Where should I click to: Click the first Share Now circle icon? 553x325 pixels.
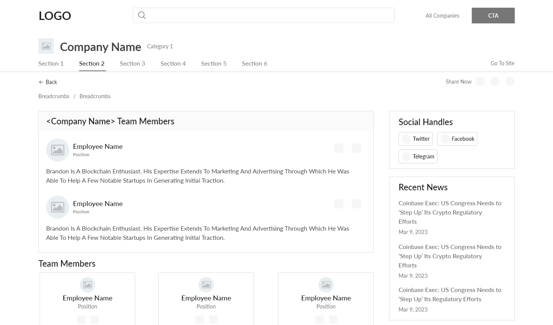(x=480, y=81)
